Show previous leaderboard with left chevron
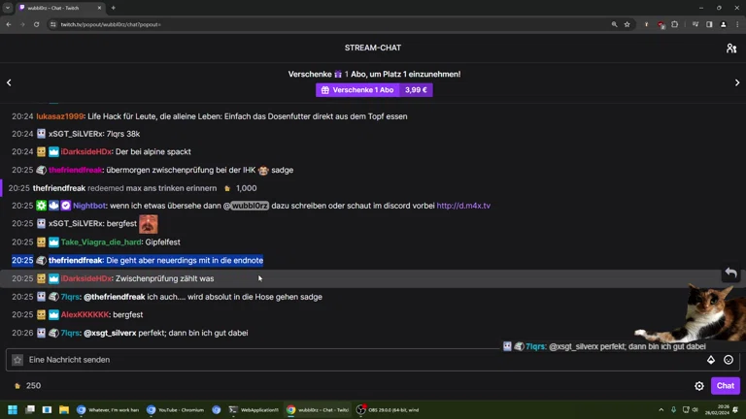The width and height of the screenshot is (746, 419). (x=10, y=83)
